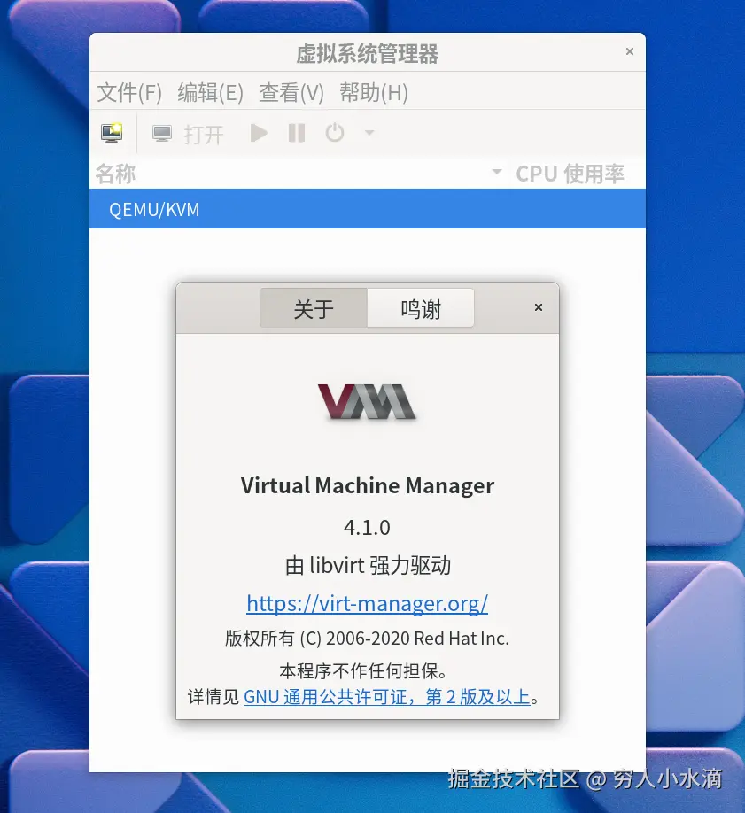Close the About dialog
The height and width of the screenshot is (813, 745).
tap(539, 307)
